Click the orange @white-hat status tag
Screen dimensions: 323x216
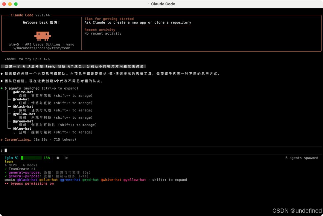[x=111, y=180]
